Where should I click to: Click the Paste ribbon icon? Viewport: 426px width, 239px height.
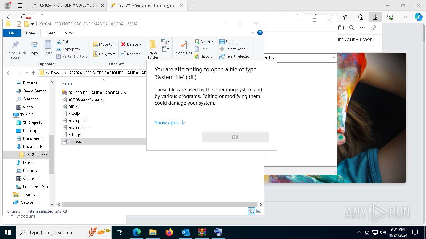[48, 47]
